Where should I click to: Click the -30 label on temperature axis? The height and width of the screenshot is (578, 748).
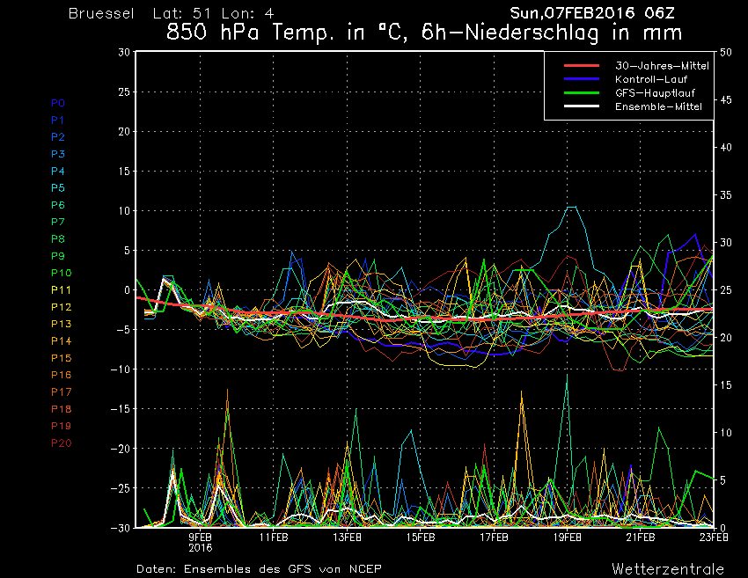coord(121,528)
